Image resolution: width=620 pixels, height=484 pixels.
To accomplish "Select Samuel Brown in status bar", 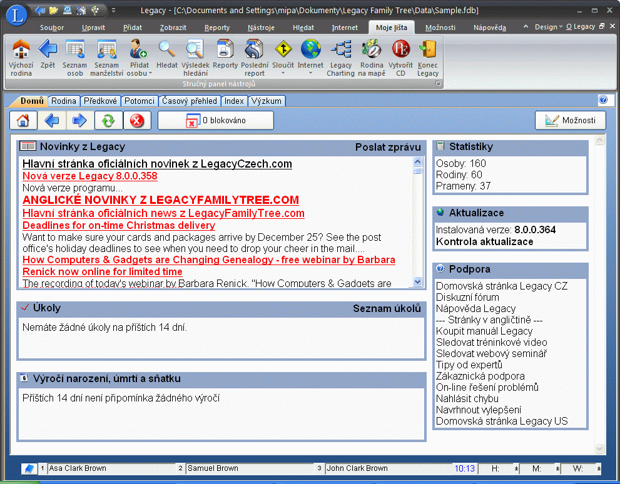I will pos(250,468).
